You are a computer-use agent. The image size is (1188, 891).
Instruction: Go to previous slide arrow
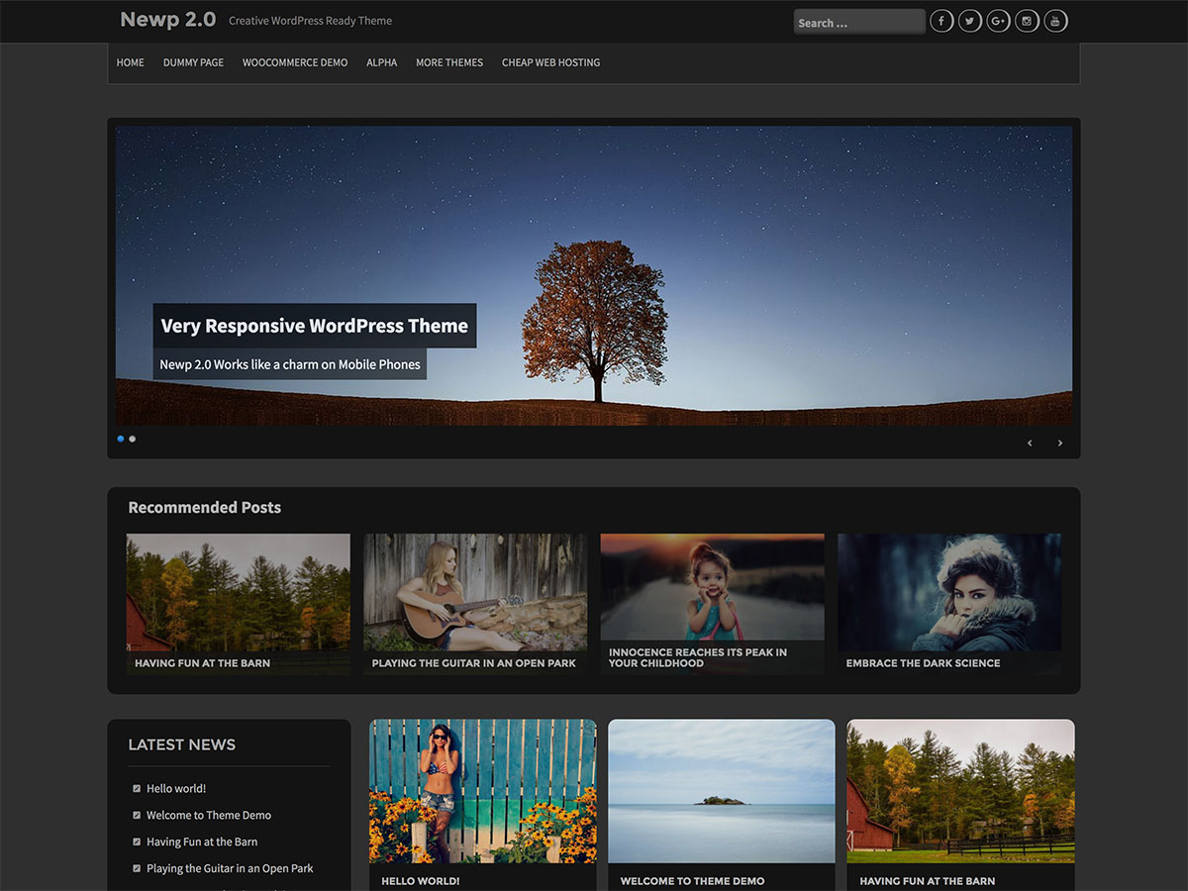tap(1030, 443)
